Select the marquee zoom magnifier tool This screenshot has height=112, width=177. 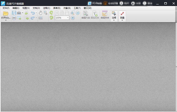73,13
